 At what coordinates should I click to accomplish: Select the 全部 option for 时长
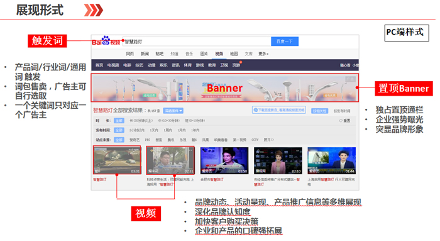click(x=119, y=121)
